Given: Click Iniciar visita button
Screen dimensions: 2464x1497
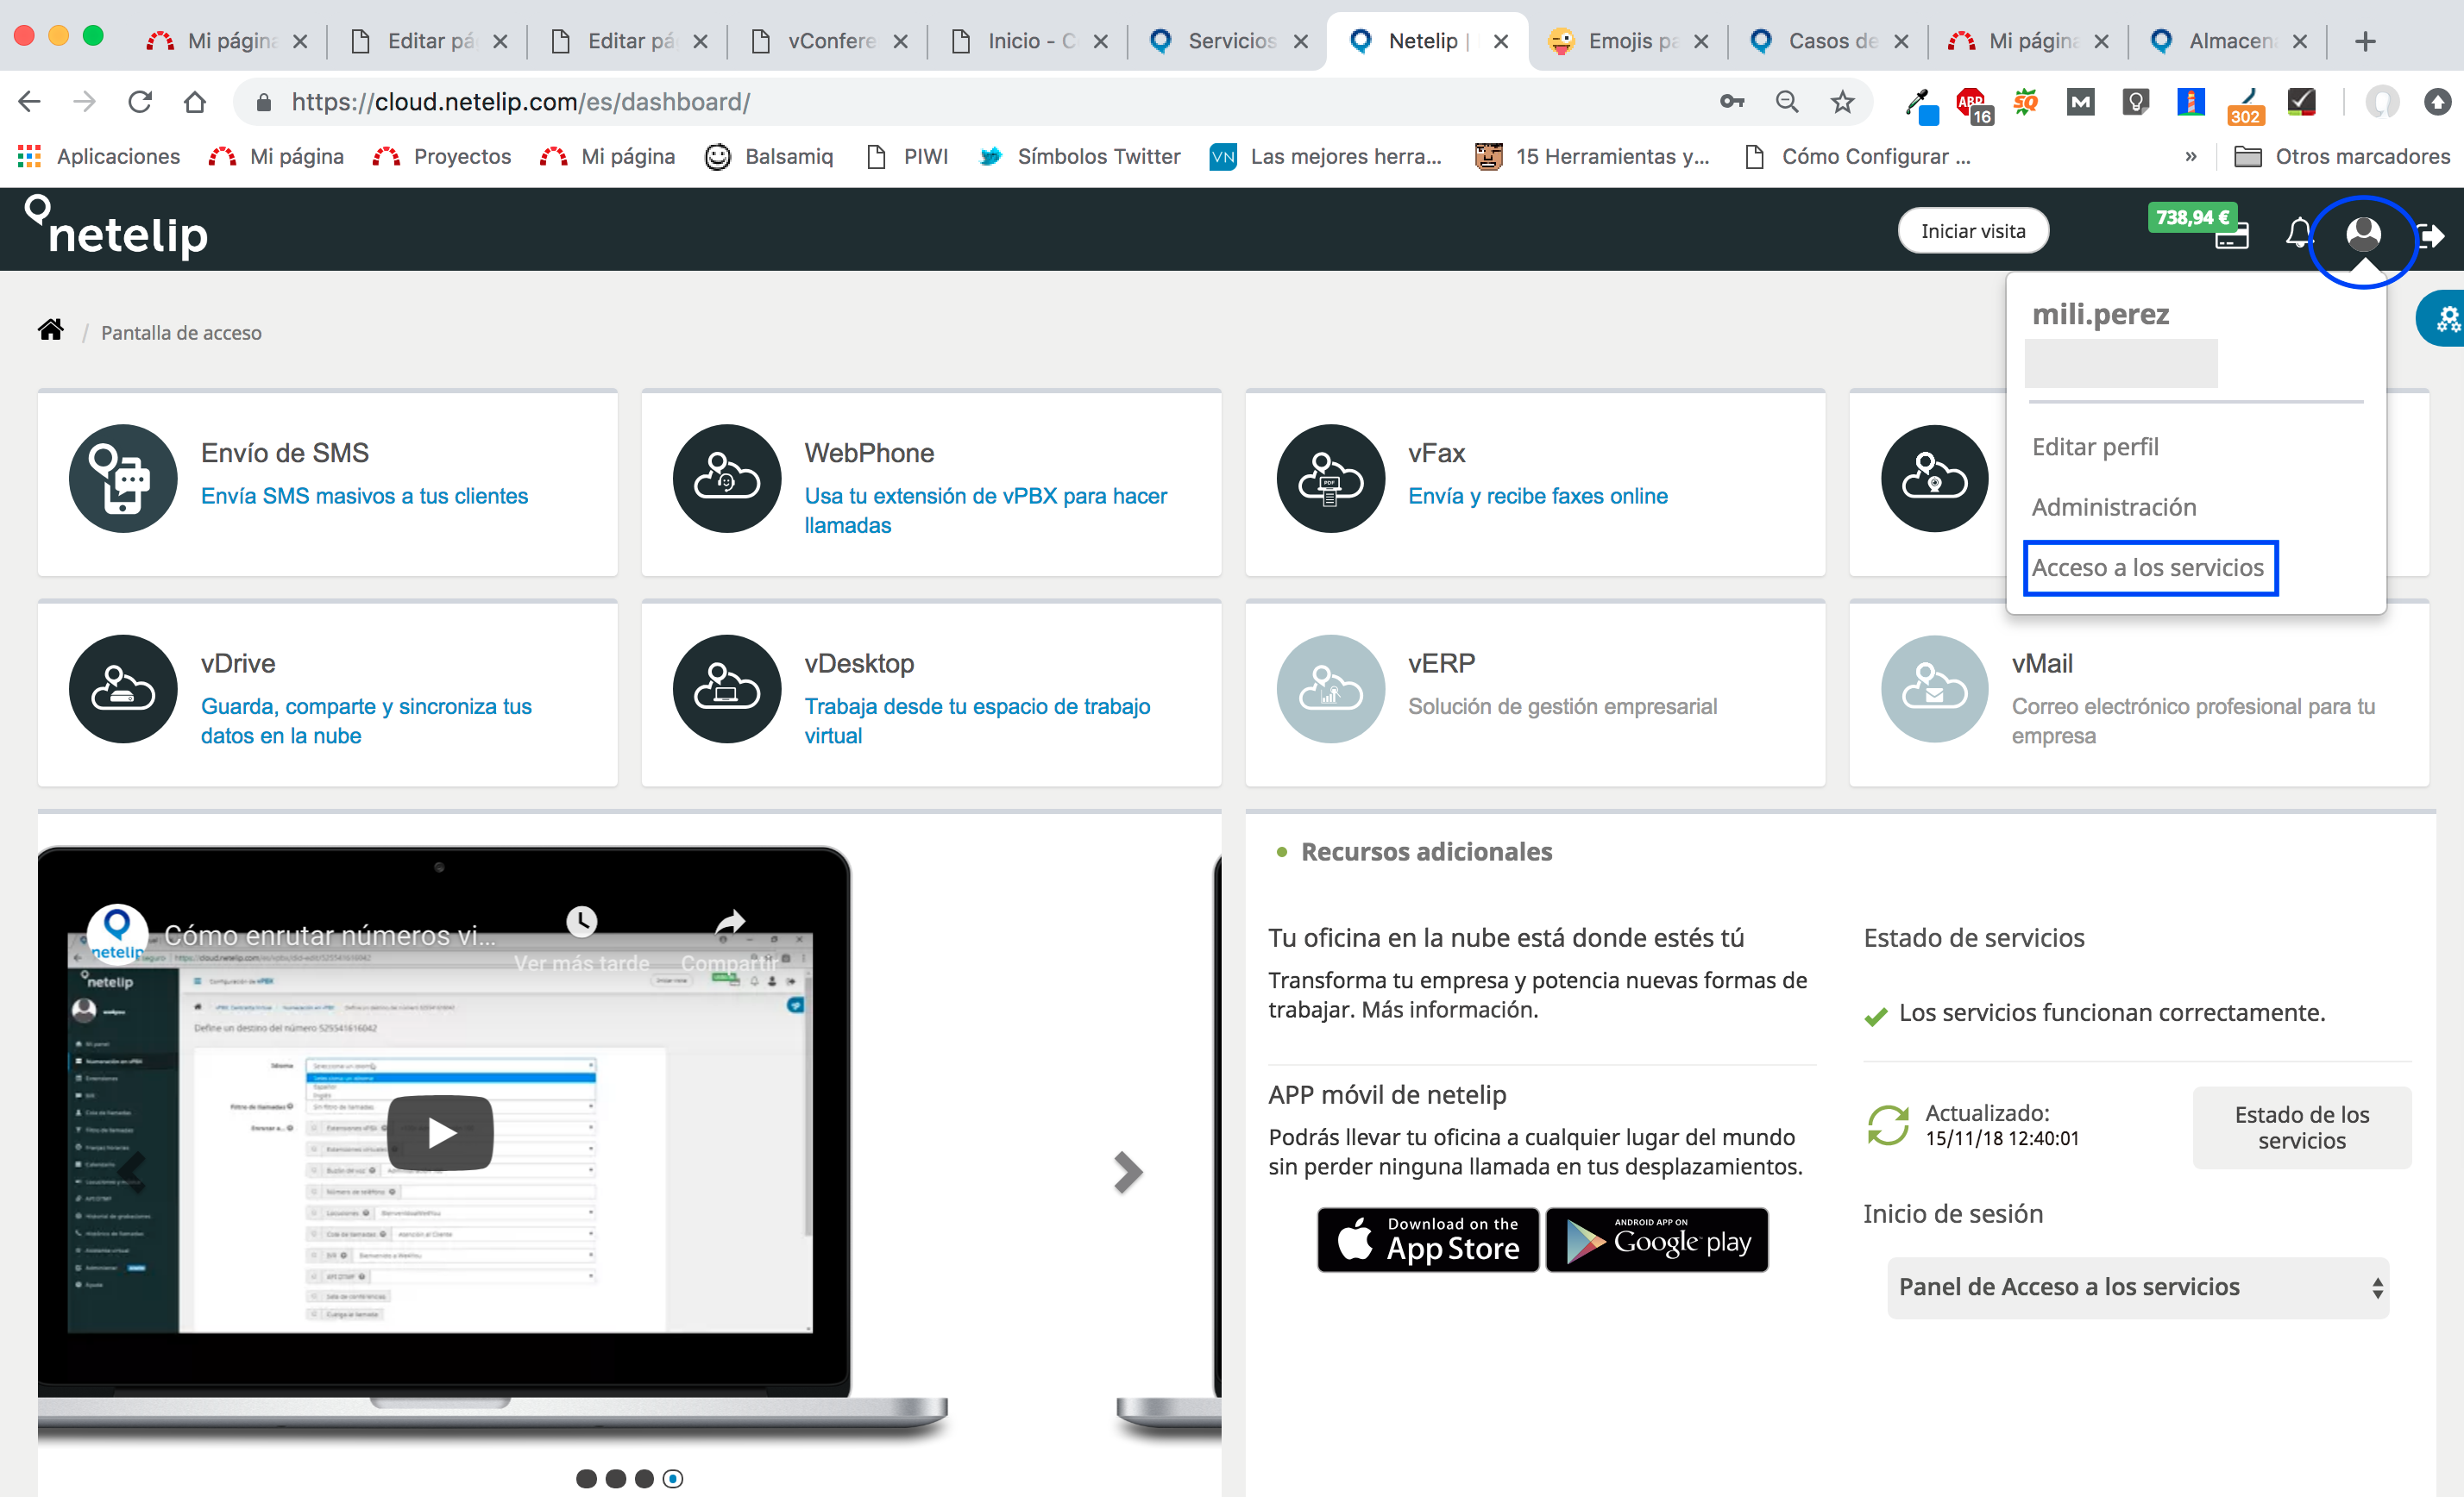Looking at the screenshot, I should (x=1973, y=230).
